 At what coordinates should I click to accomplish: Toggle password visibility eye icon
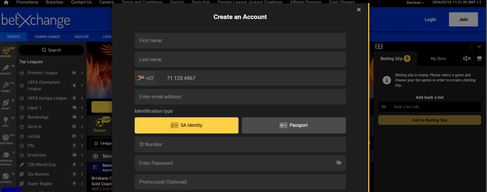[338, 163]
